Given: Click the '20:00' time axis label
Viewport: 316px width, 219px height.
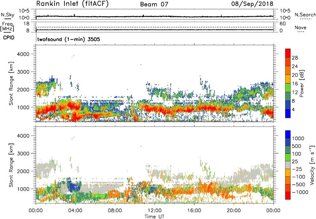Looking at the screenshot, I should pyautogui.click(x=233, y=211).
